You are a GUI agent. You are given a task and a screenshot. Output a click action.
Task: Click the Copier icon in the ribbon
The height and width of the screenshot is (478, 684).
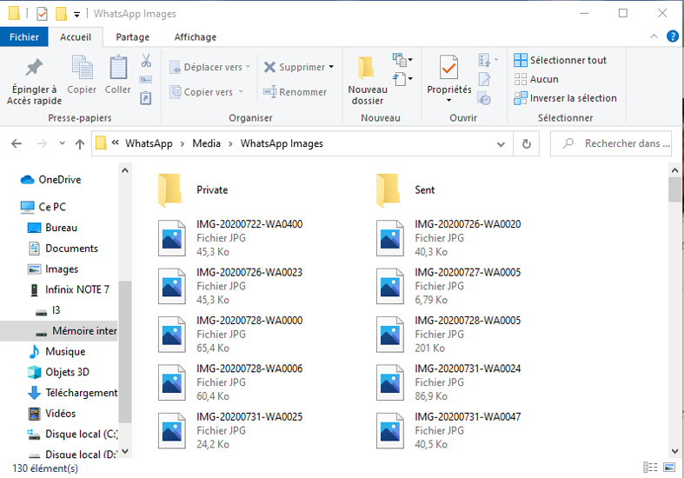82,67
